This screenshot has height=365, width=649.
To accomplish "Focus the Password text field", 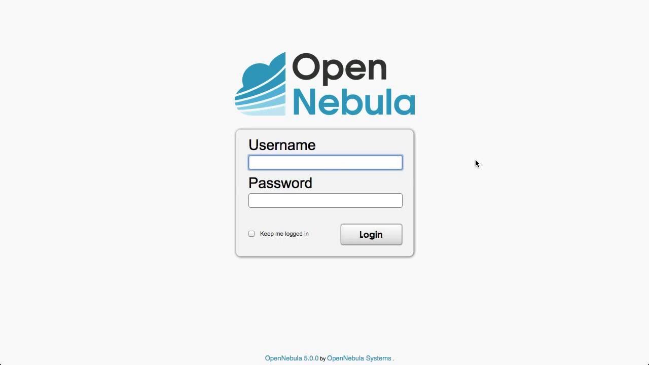I will click(x=326, y=200).
